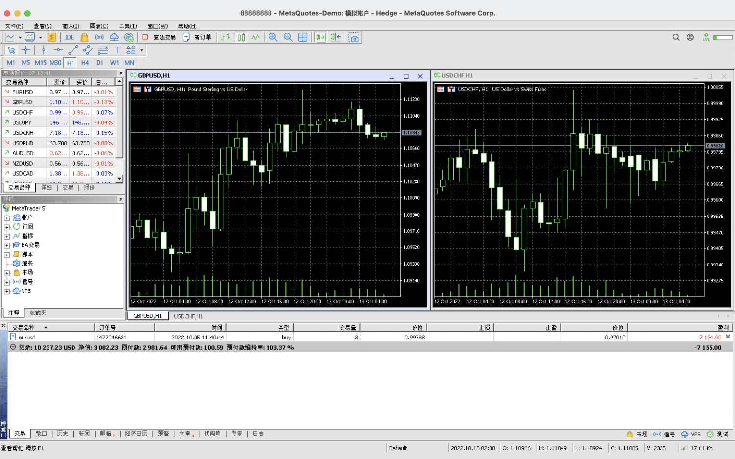Image resolution: width=735 pixels, height=459 pixels.
Task: Expand the 帐户 (Accounts) tree node
Action: [7, 218]
